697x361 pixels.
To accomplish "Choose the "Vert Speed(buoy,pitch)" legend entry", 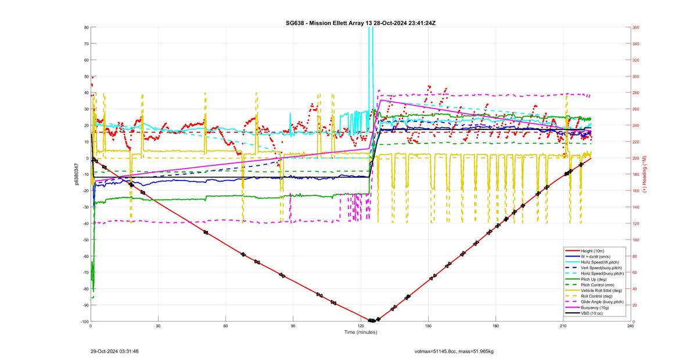I will [601, 268].
